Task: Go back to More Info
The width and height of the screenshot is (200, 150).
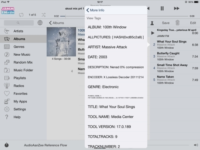Action: click(96, 10)
